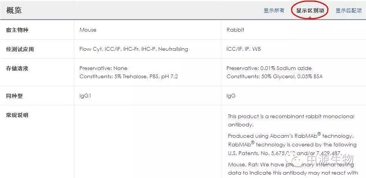Click the small triangle pointer under 显示区别项
Image resolution: width=366 pixels, height=178 pixels.
click(x=310, y=18)
